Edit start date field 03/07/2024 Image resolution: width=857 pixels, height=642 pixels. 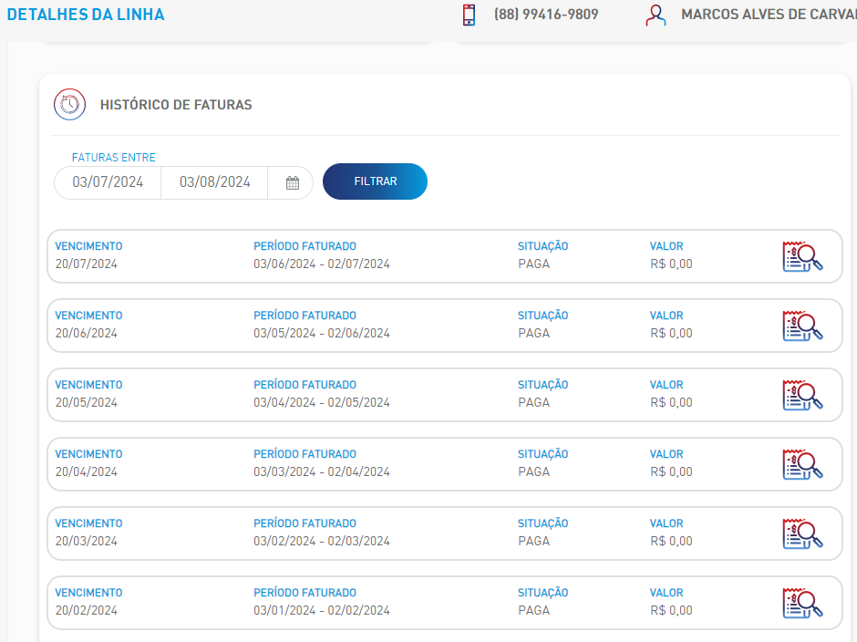click(108, 182)
